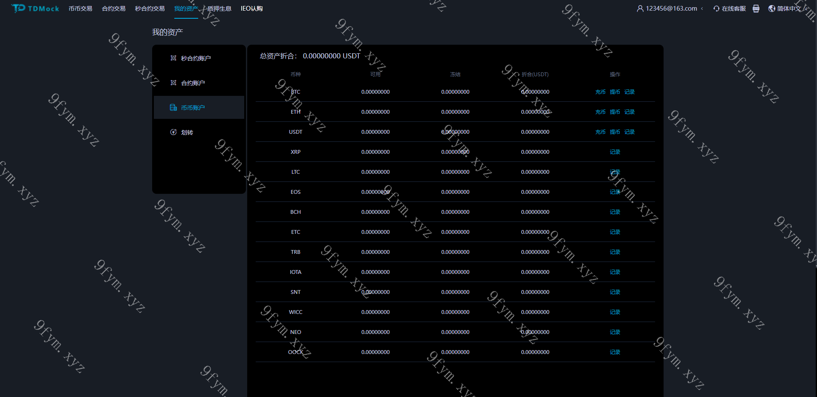Open 记录 records for USDT
Viewport: 817px width, 397px height.
point(629,132)
